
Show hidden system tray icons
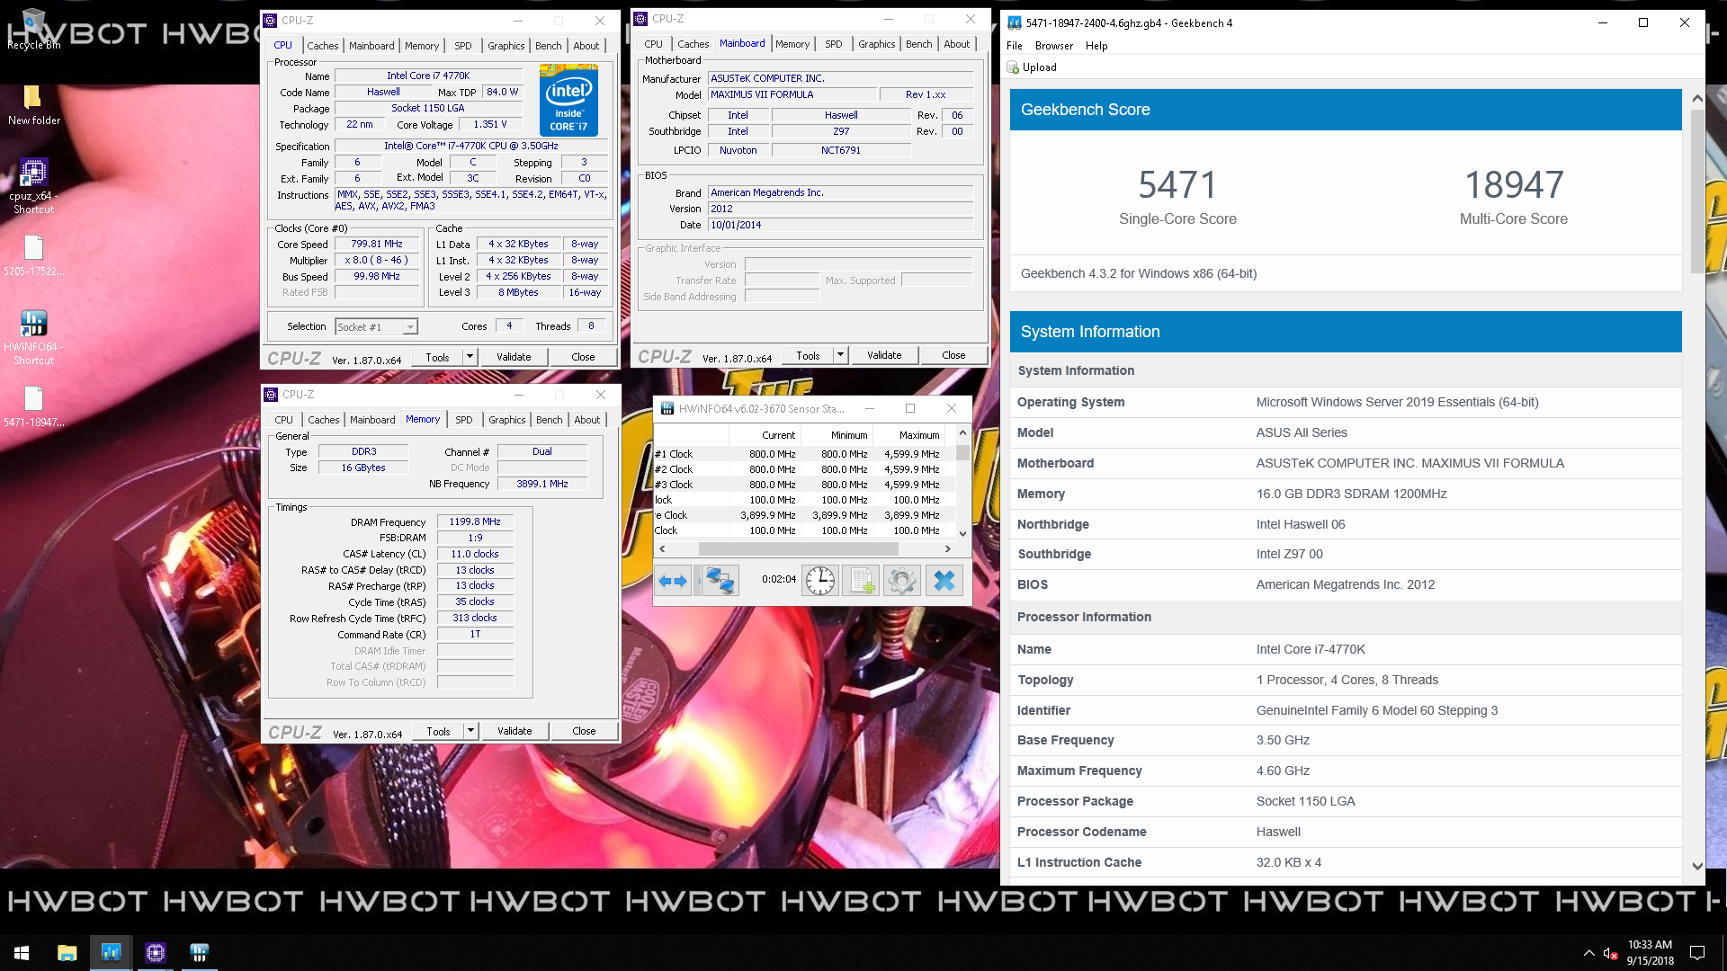[1588, 953]
